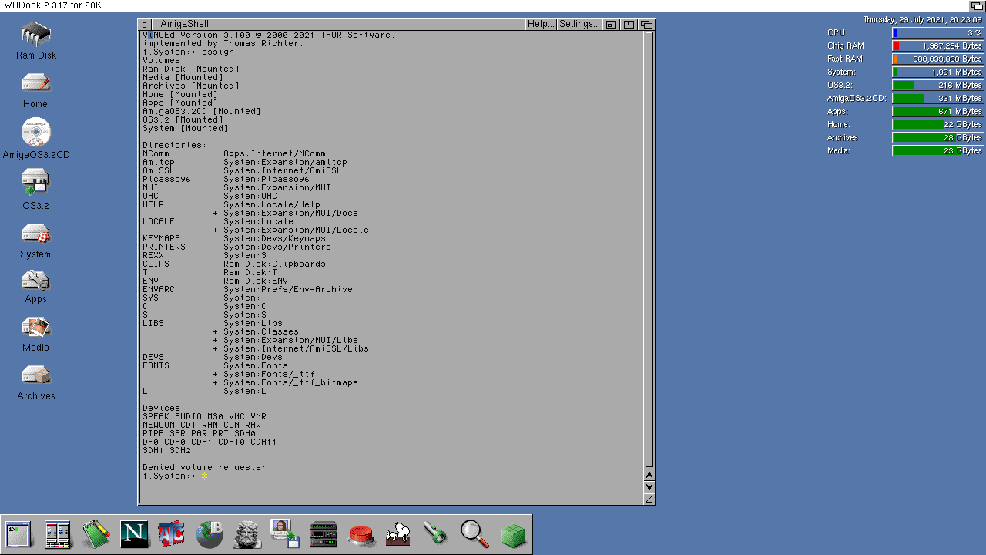Open the AmigaOS3.2CD disc icon
The width and height of the screenshot is (986, 555).
tap(35, 133)
